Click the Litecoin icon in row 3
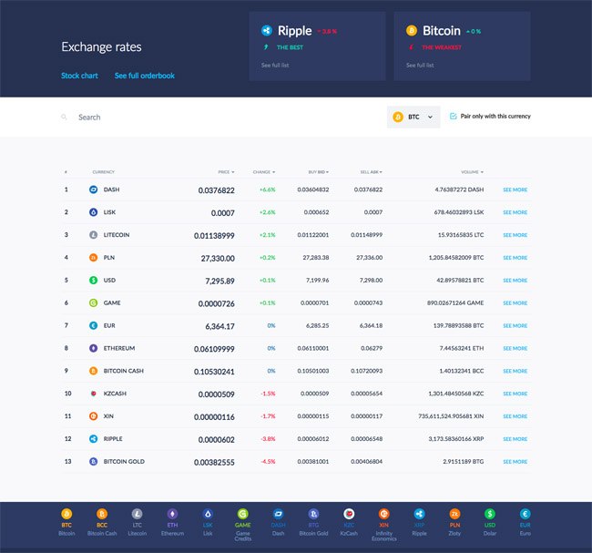The width and height of the screenshot is (592, 553). tap(93, 235)
